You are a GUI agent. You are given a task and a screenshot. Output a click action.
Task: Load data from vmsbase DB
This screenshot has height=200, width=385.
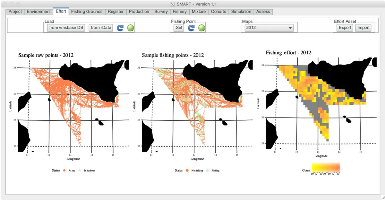66,28
